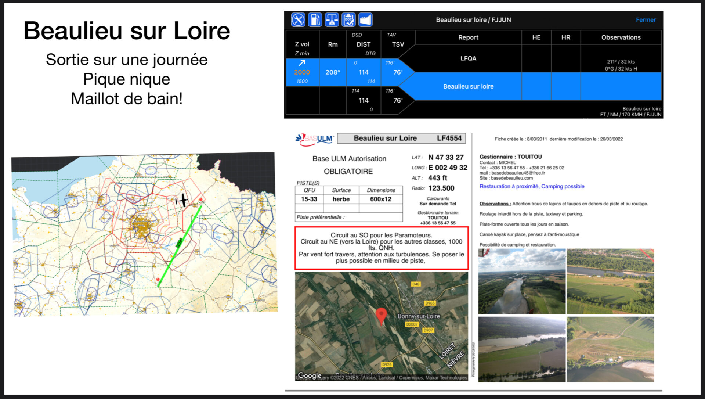Open the document checklist clipboard icon
Screen dimensions: 705x399
coord(348,20)
